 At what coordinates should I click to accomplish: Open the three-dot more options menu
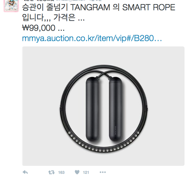[103, 172]
